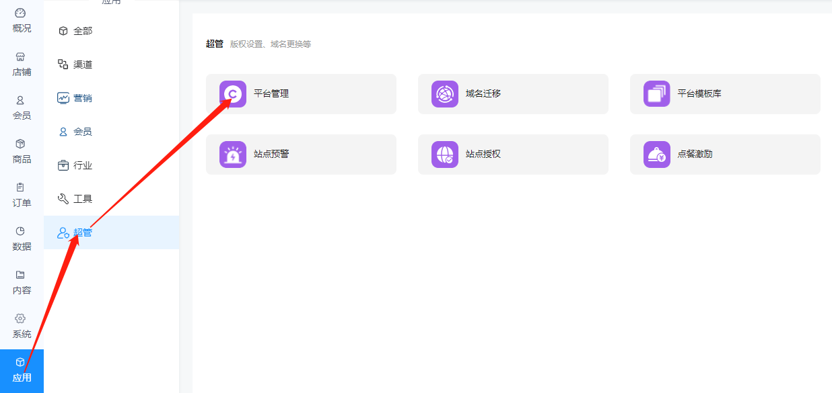
Task: Open the 内容 folder icon
Action: [20, 275]
